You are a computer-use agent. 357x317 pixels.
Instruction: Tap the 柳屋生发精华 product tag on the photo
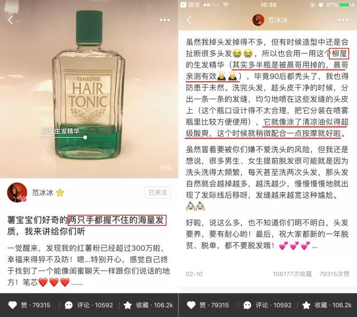(61, 131)
